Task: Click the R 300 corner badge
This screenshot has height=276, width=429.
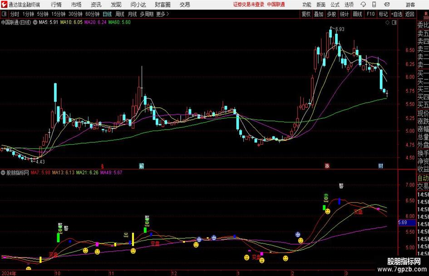Action: coord(426,16)
